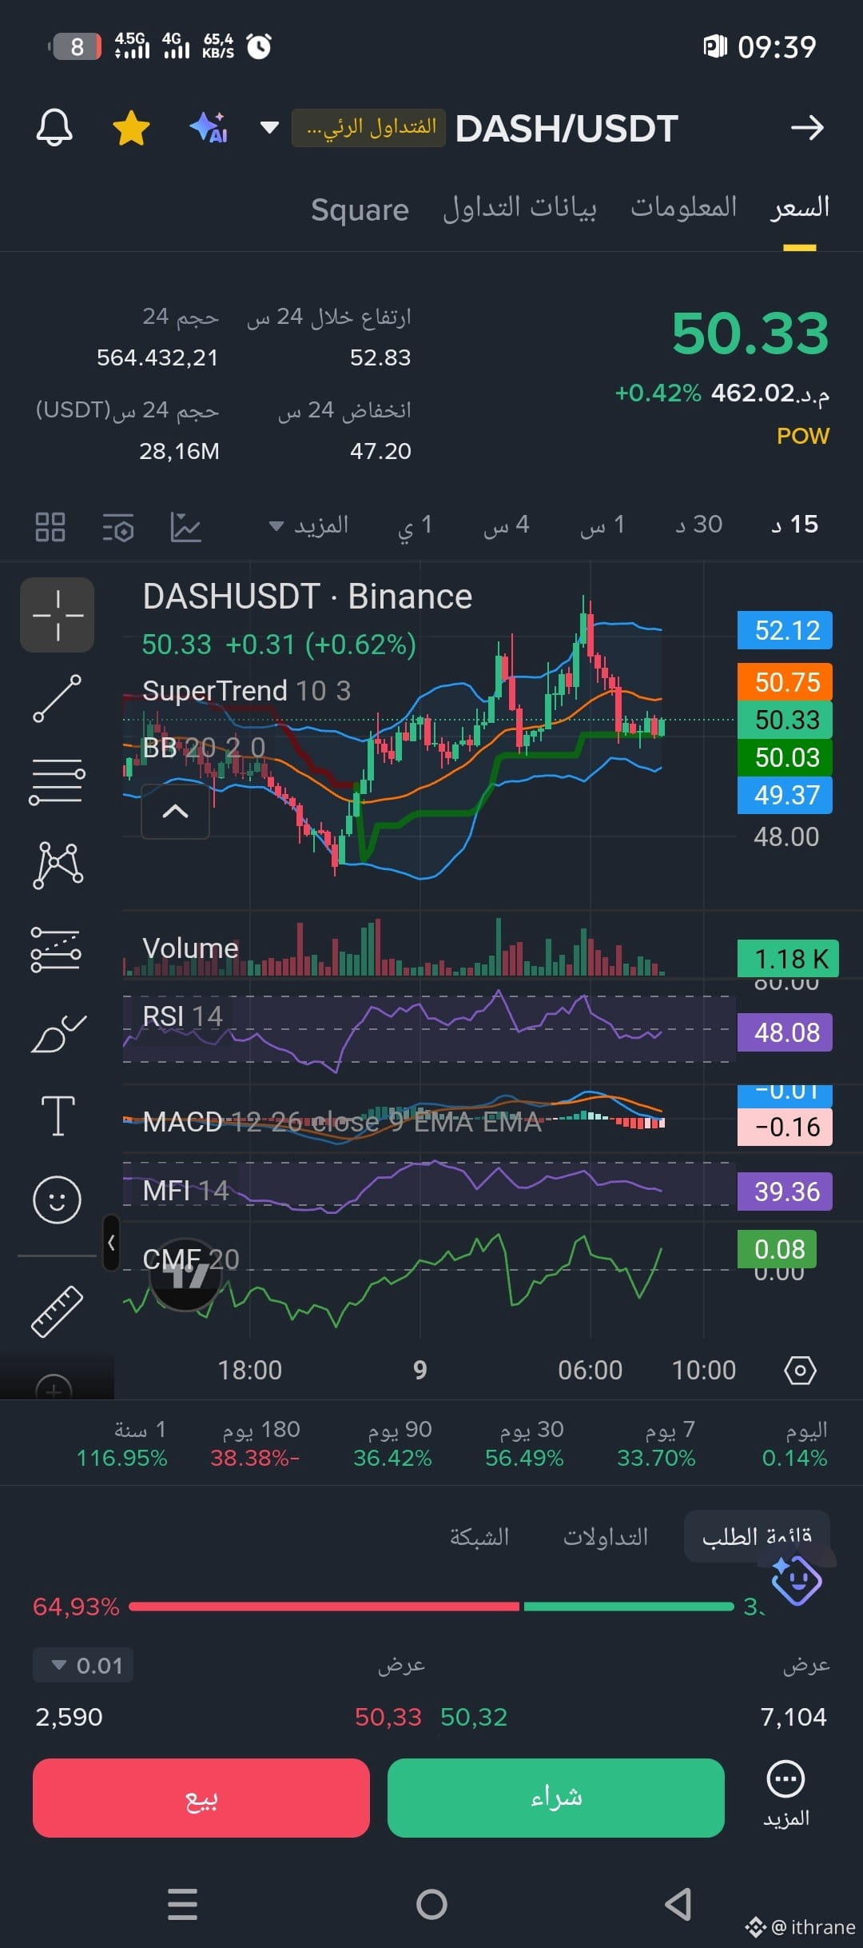This screenshot has height=1948, width=863.
Task: Collapse the indicator legend chevron
Action: [x=175, y=812]
